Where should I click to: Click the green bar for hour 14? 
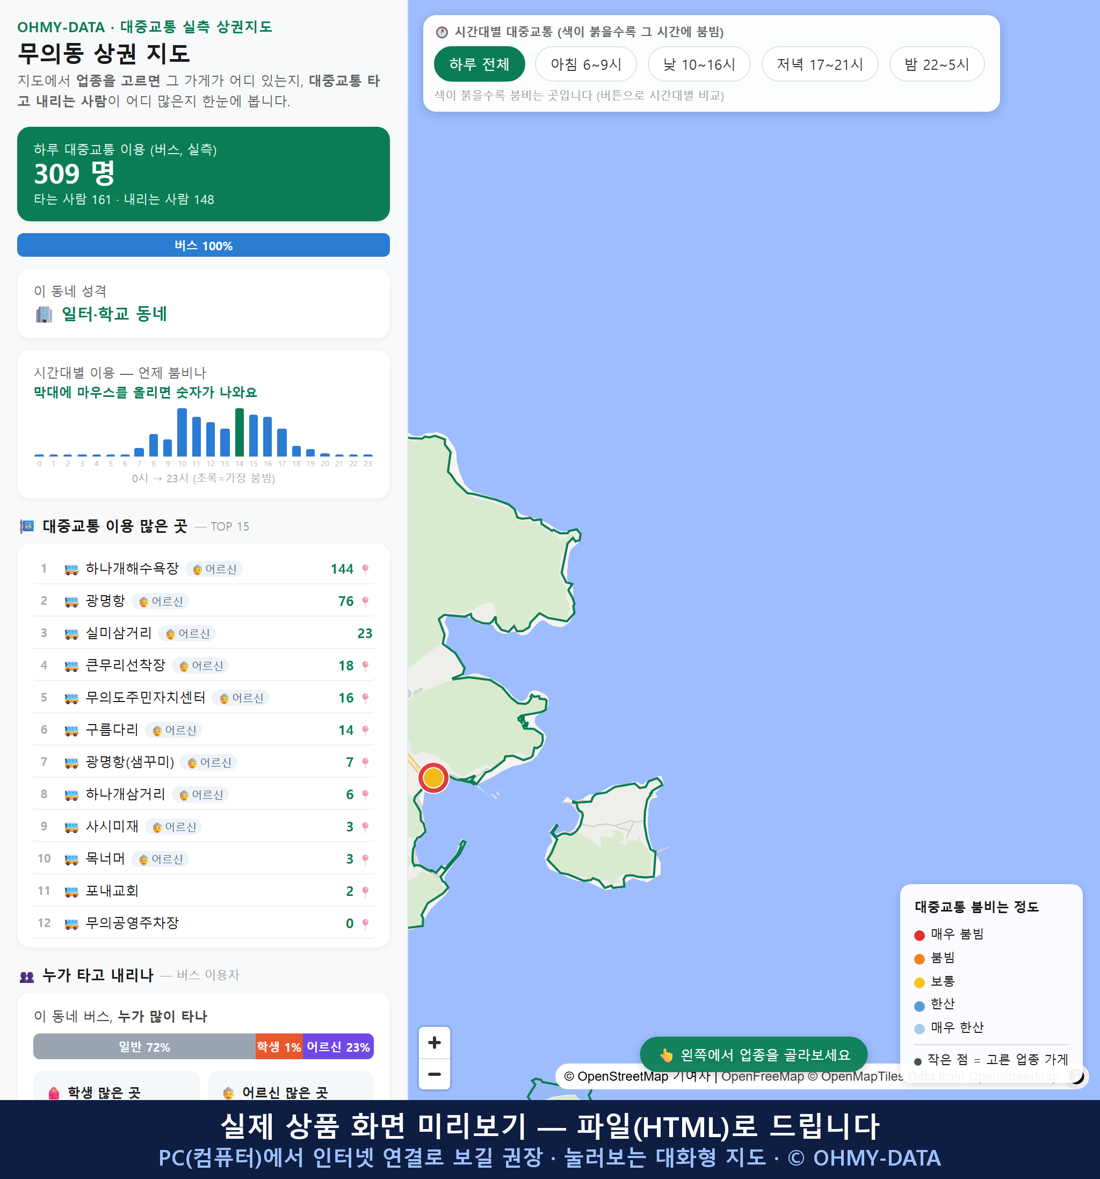click(x=239, y=432)
